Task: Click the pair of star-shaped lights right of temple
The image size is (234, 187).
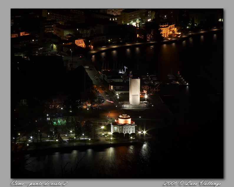Action: click(x=142, y=133)
